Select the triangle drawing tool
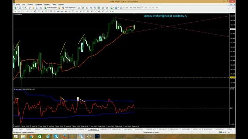Image resolution: width=248 pixels, height=139 pixels. (x=62, y=11)
